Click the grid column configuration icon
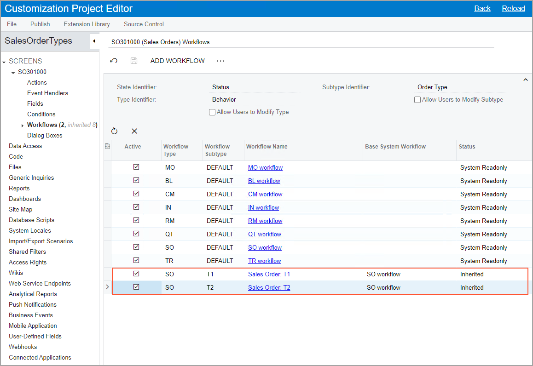The height and width of the screenshot is (366, 533). [108, 146]
